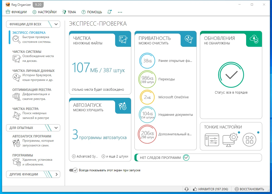Click the Автозапуск программ flag icon

point(16,143)
